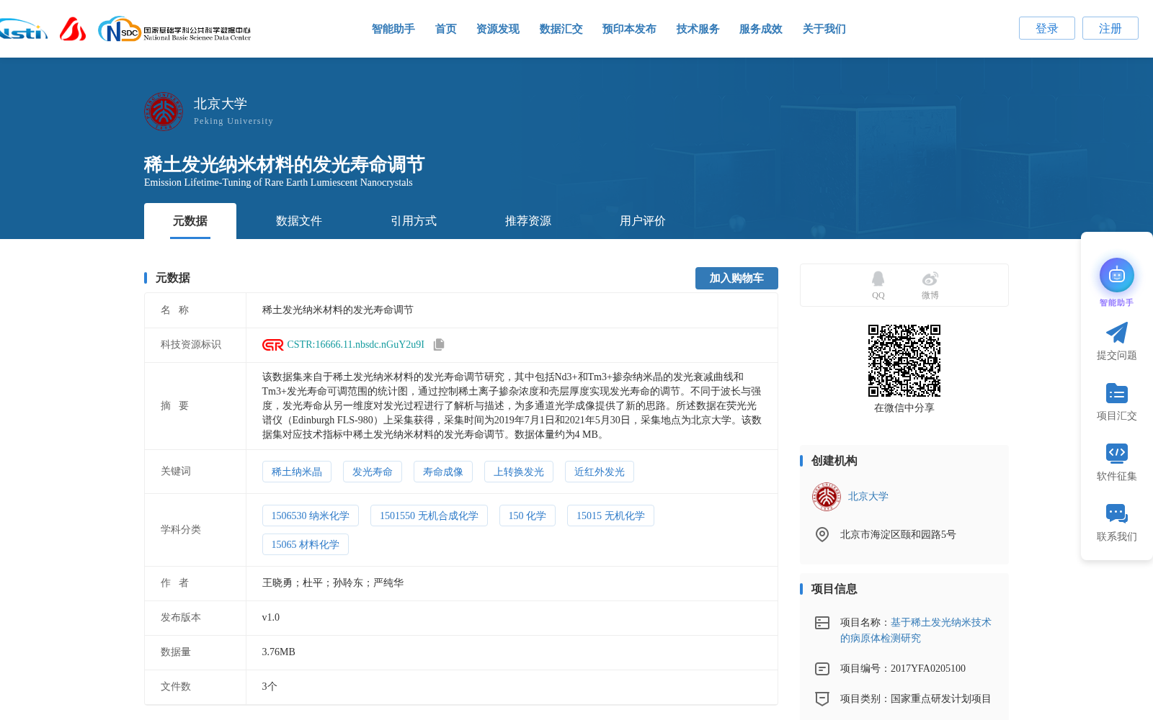This screenshot has width=1153, height=720.
Task: Switch to the 推荐资源 tab
Action: [x=528, y=221]
